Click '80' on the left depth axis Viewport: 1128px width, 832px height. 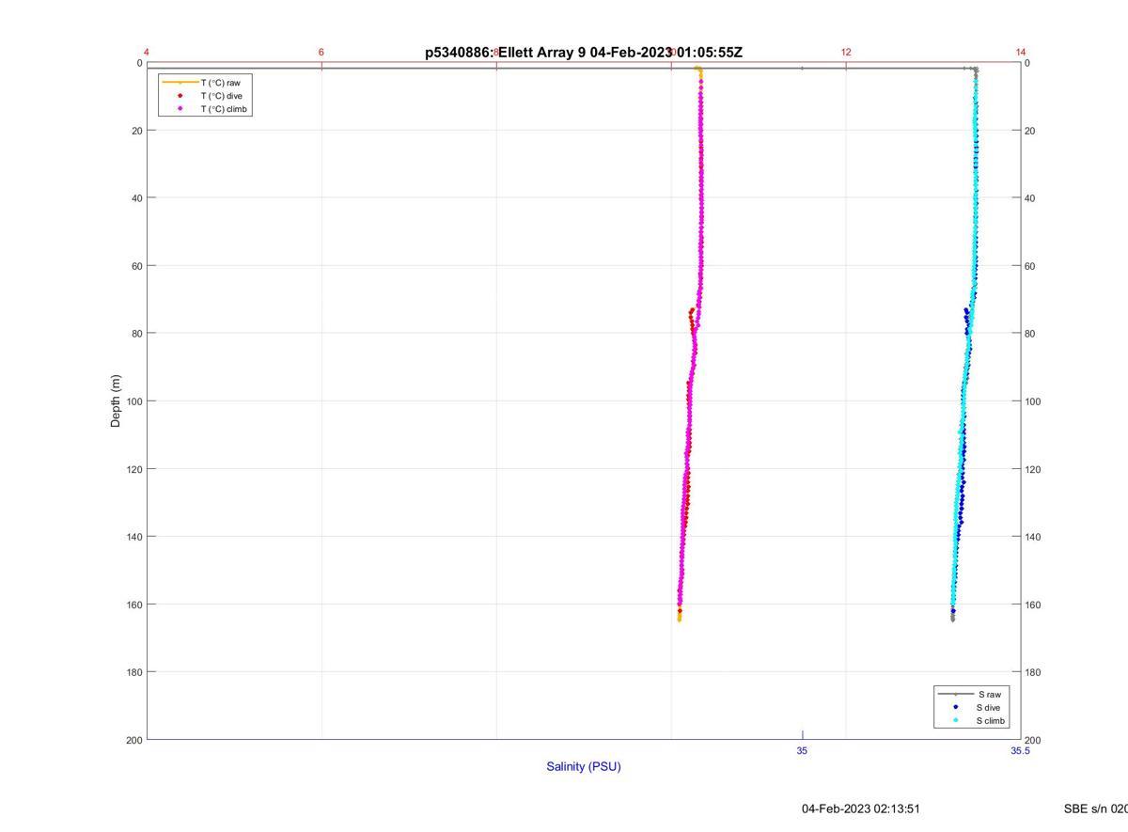point(135,334)
